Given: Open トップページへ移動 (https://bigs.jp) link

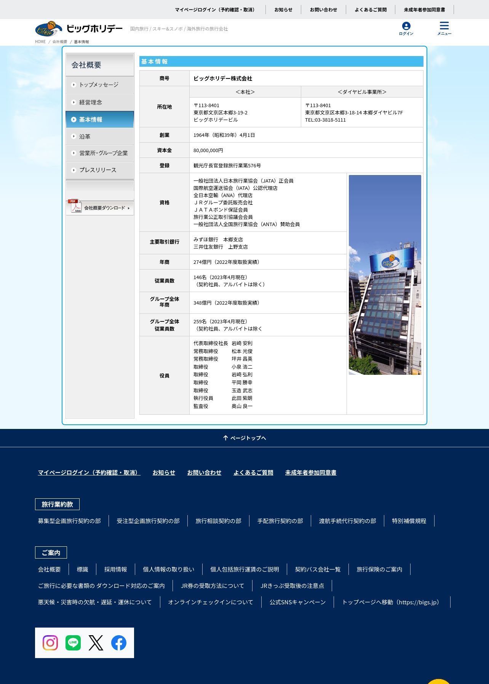Looking at the screenshot, I should 392,602.
